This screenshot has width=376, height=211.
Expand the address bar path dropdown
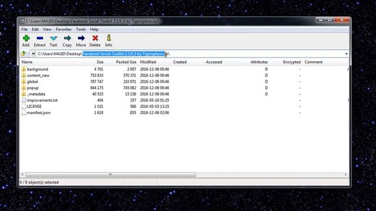click(x=346, y=53)
